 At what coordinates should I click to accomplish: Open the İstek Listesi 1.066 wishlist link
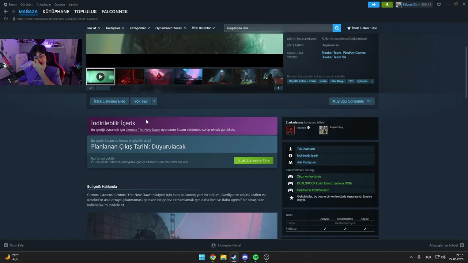click(362, 28)
